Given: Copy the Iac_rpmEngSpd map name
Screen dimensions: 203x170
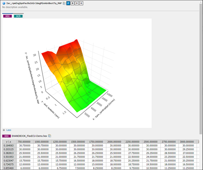Looking at the screenshot, I should click(x=64, y=3).
